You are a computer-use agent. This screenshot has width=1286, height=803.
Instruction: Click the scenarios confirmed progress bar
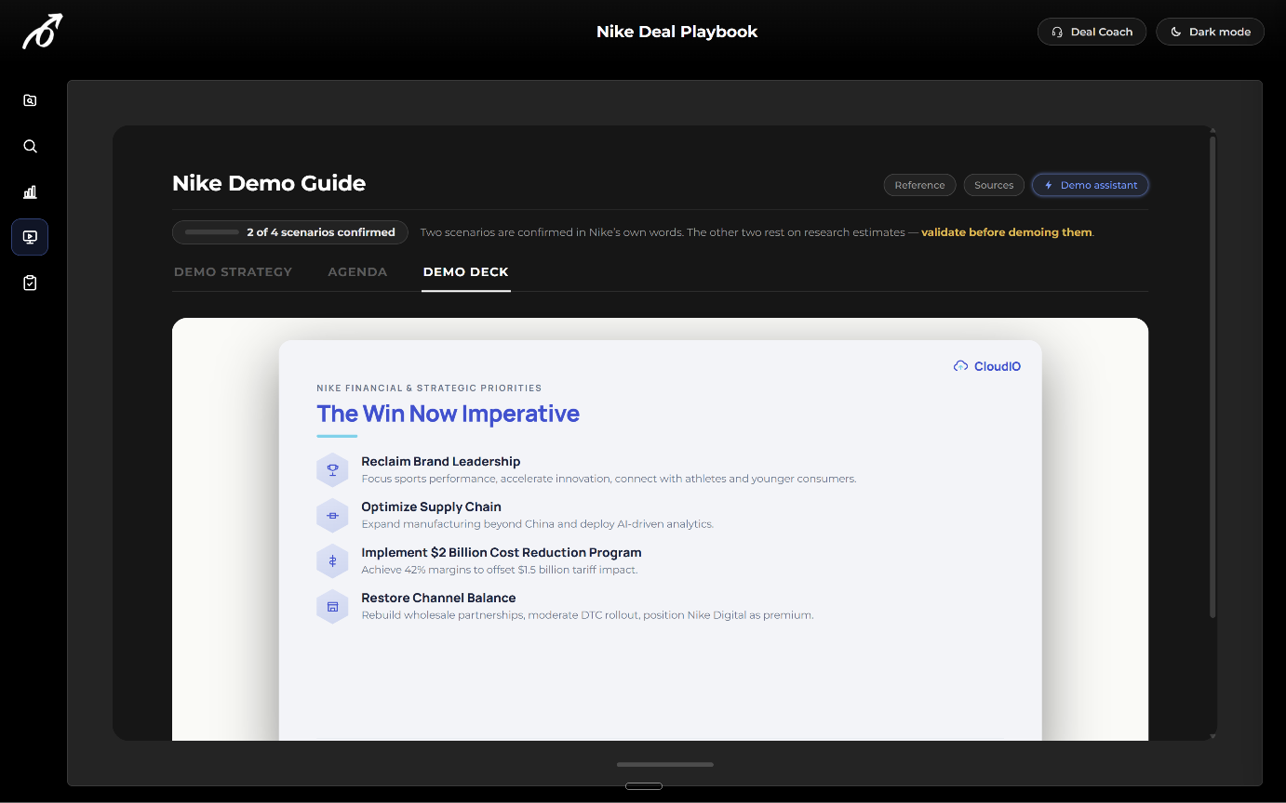click(212, 232)
